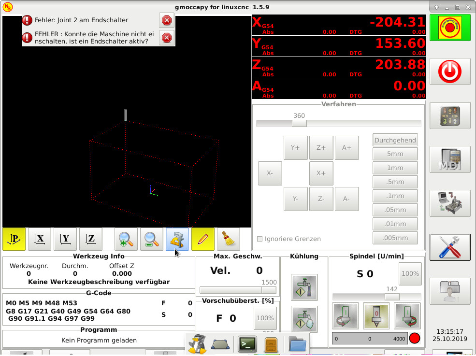Stop the spindle
Screen dimensions: 476x356
(x=376, y=316)
